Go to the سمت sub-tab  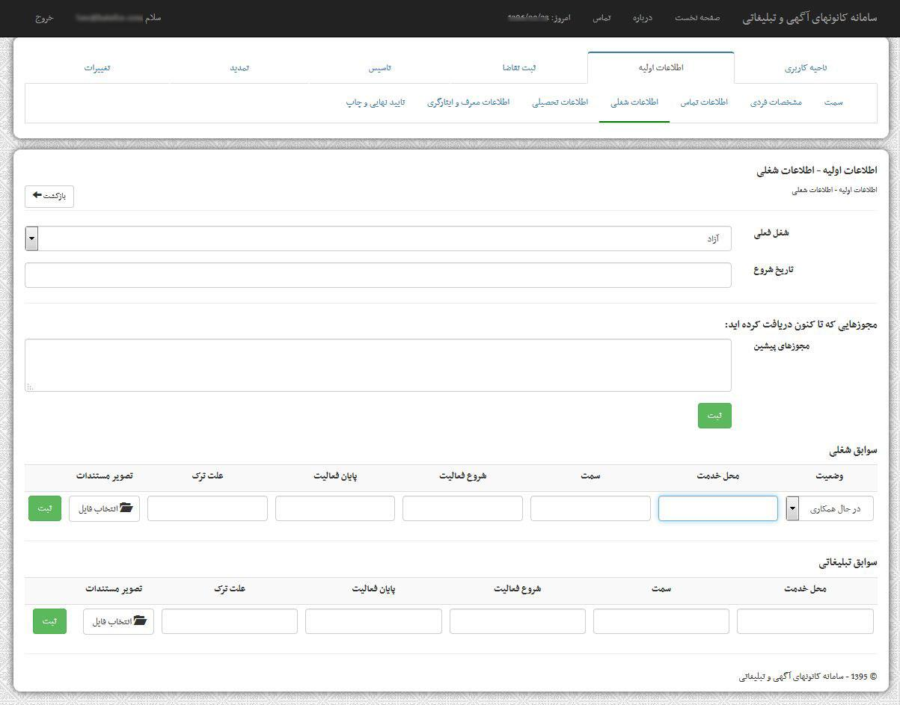(833, 102)
